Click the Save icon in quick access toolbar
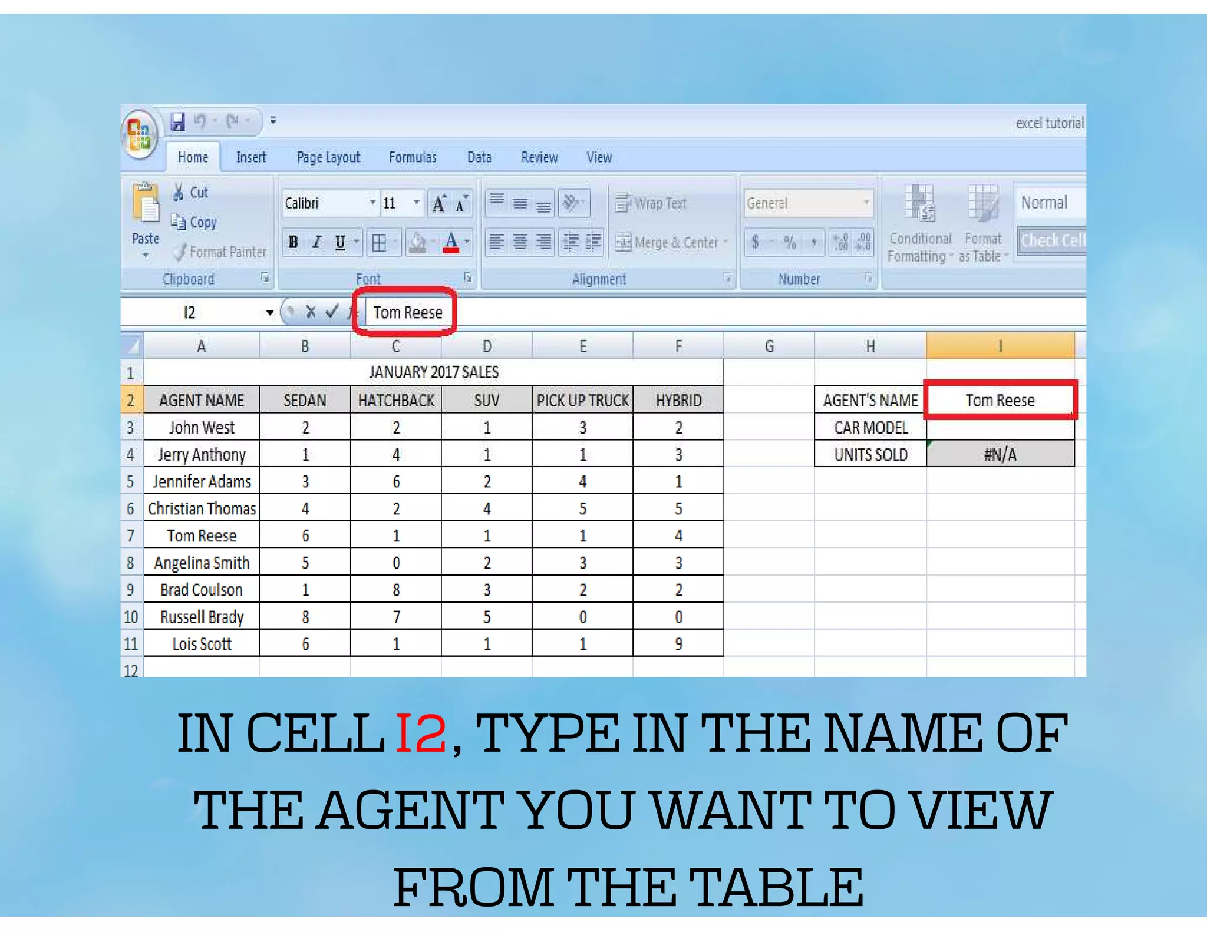Viewport: 1207px width, 932px height. pos(178,121)
